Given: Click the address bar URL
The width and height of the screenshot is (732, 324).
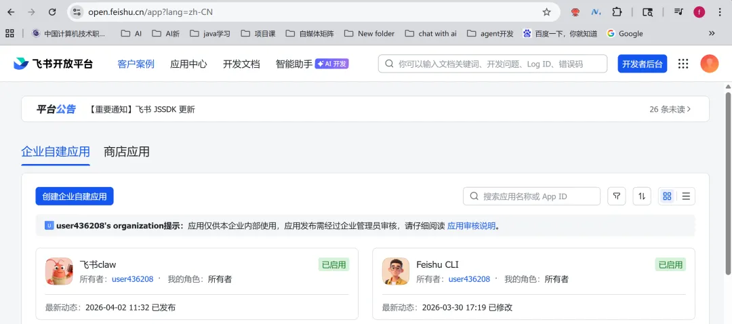Looking at the screenshot, I should 150,12.
